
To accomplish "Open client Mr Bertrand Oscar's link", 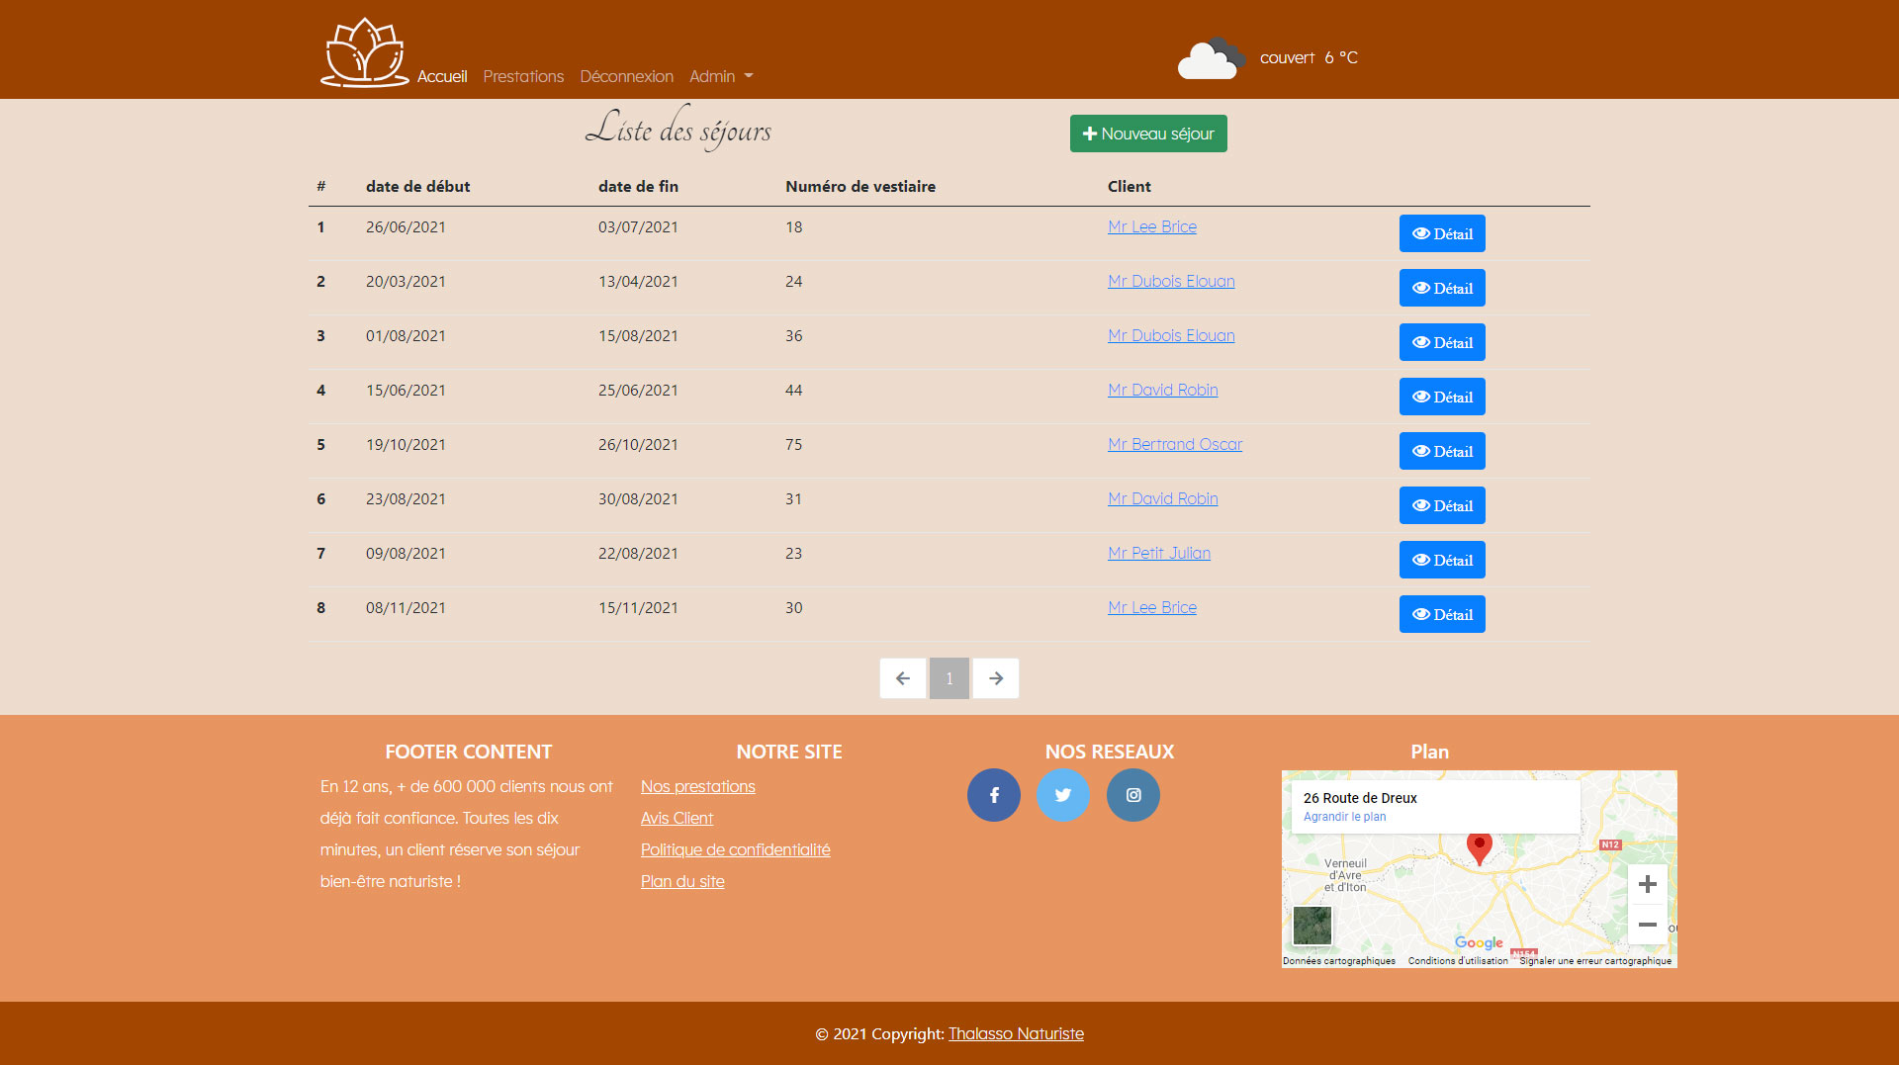I will point(1175,444).
